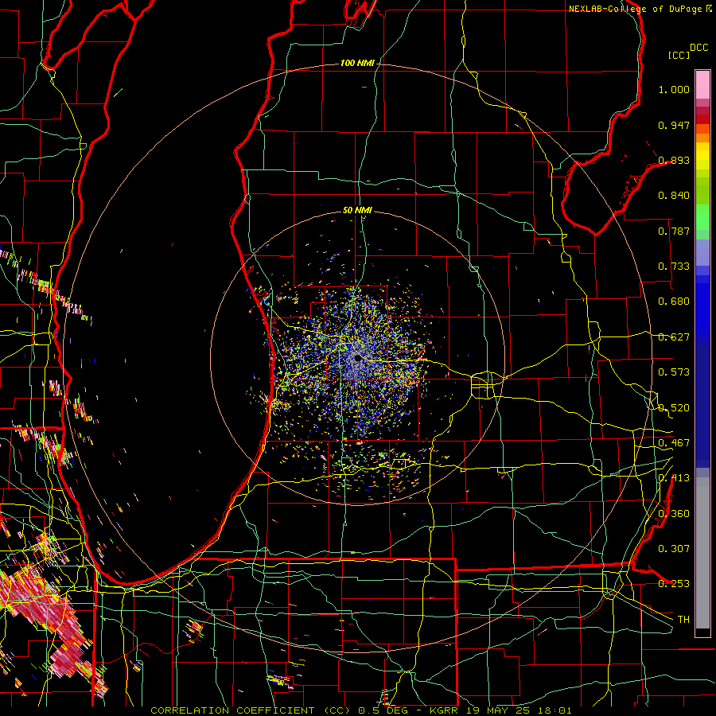Click the 0.307 scale value
Viewport: 716px width, 716px height.
(674, 548)
